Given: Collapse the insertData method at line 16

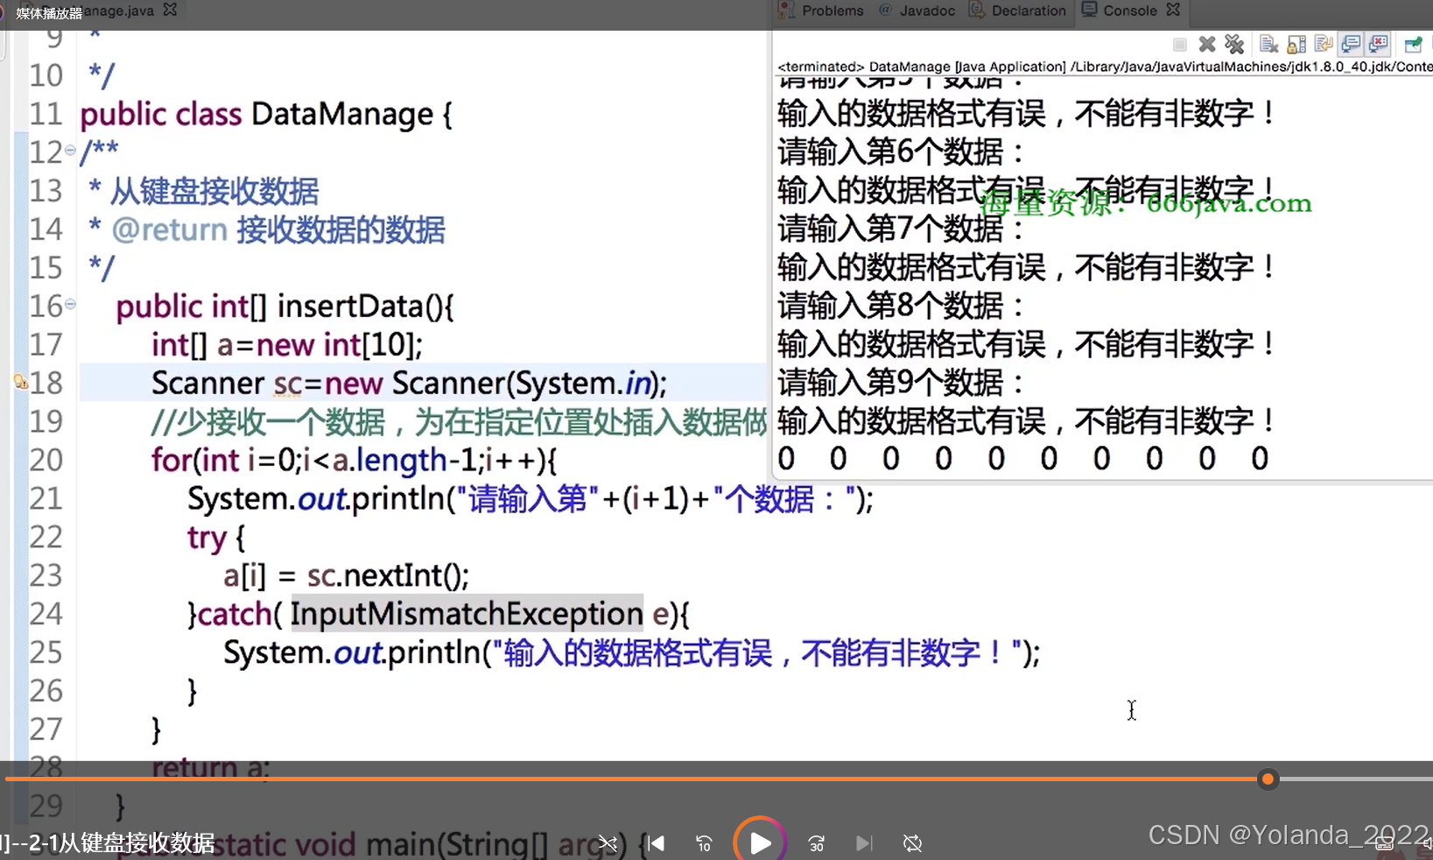Looking at the screenshot, I should click(x=70, y=304).
